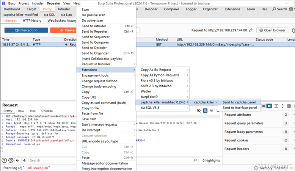Toggle hide-non-printable eye-slash icon

(x=199, y=111)
